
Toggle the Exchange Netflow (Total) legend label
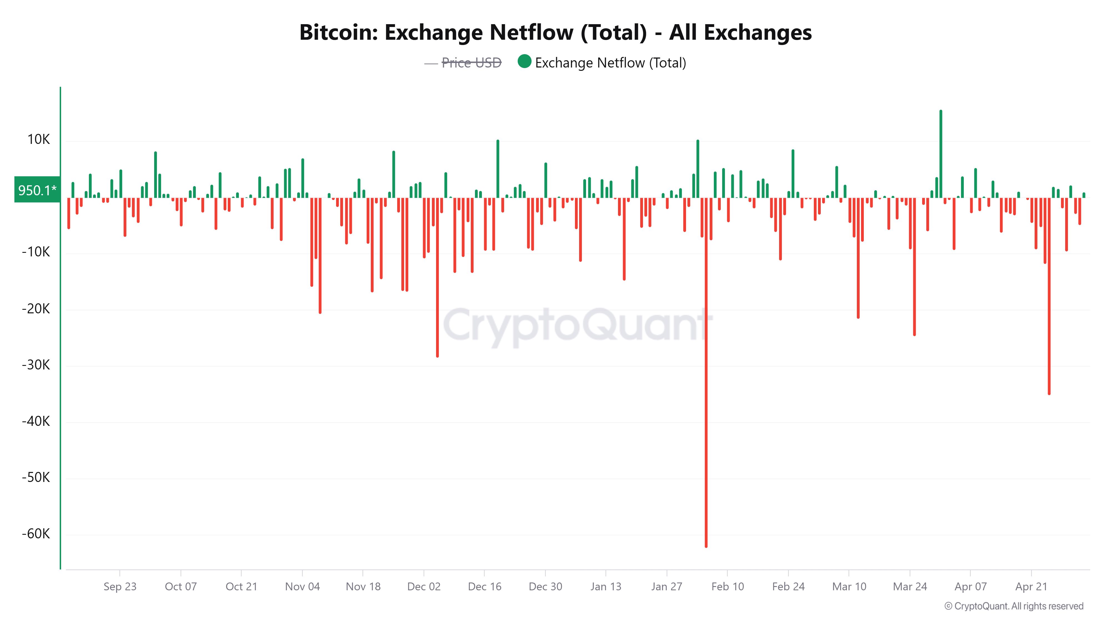click(610, 63)
